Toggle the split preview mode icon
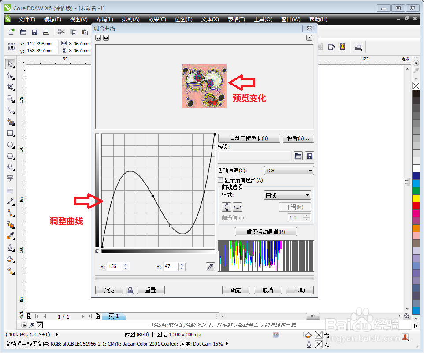Screen dimensions: 424x353 pyautogui.click(x=106, y=38)
